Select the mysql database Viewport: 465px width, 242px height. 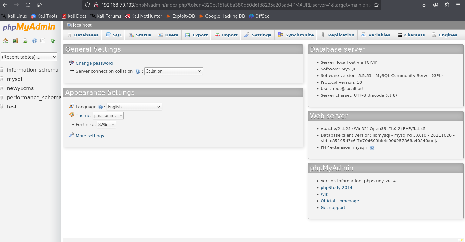(x=15, y=79)
